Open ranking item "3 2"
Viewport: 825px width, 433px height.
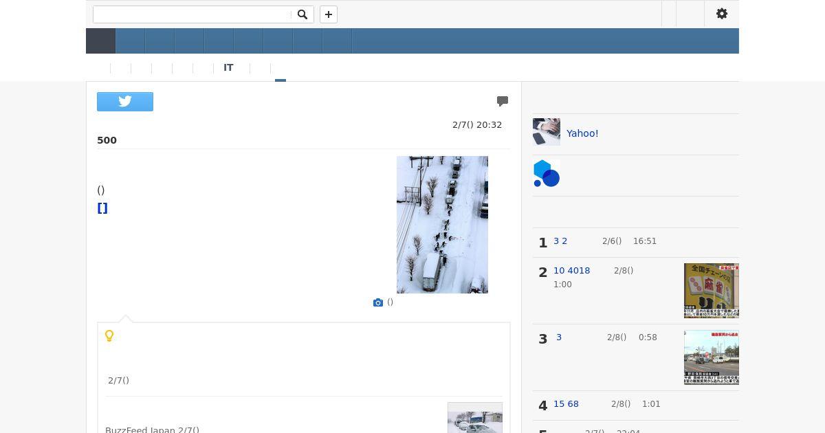(560, 241)
